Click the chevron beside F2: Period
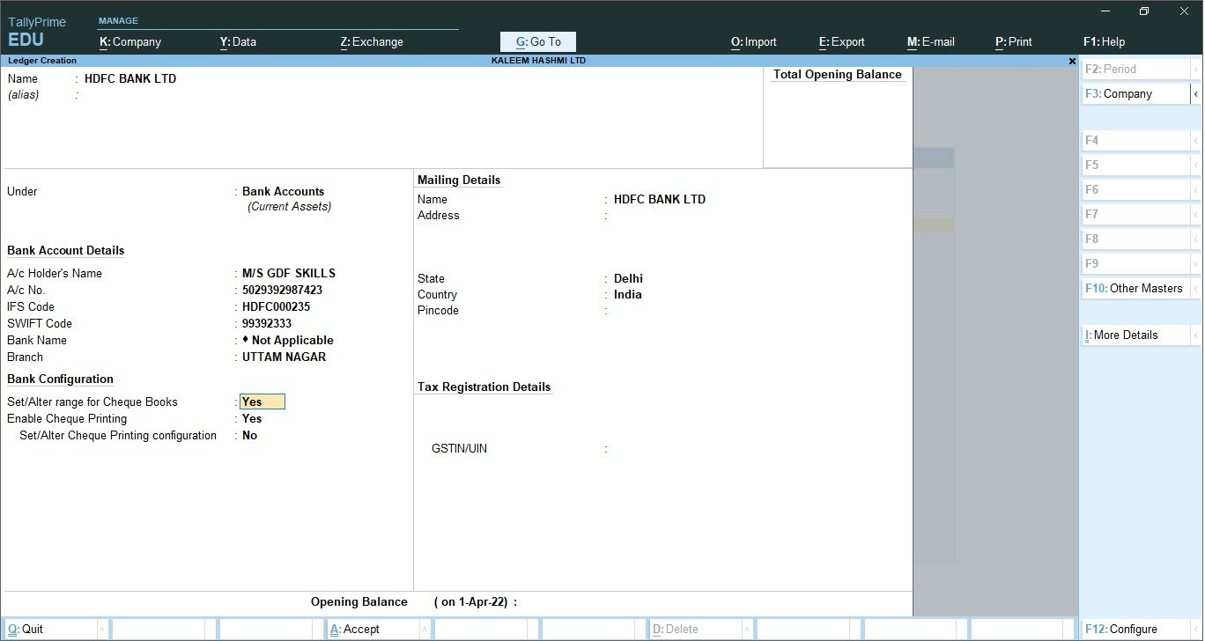Image resolution: width=1205 pixels, height=641 pixels. (x=1195, y=70)
